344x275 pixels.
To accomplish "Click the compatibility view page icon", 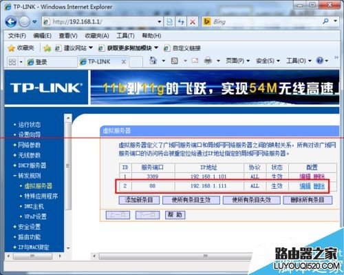I will click(x=169, y=22).
